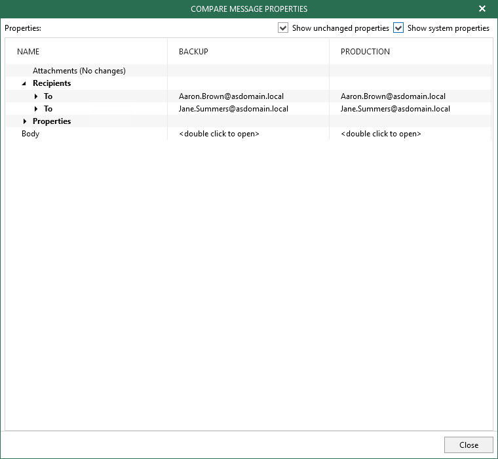
Task: Uncheck Show unchanged properties checkbox
Action: pos(282,28)
